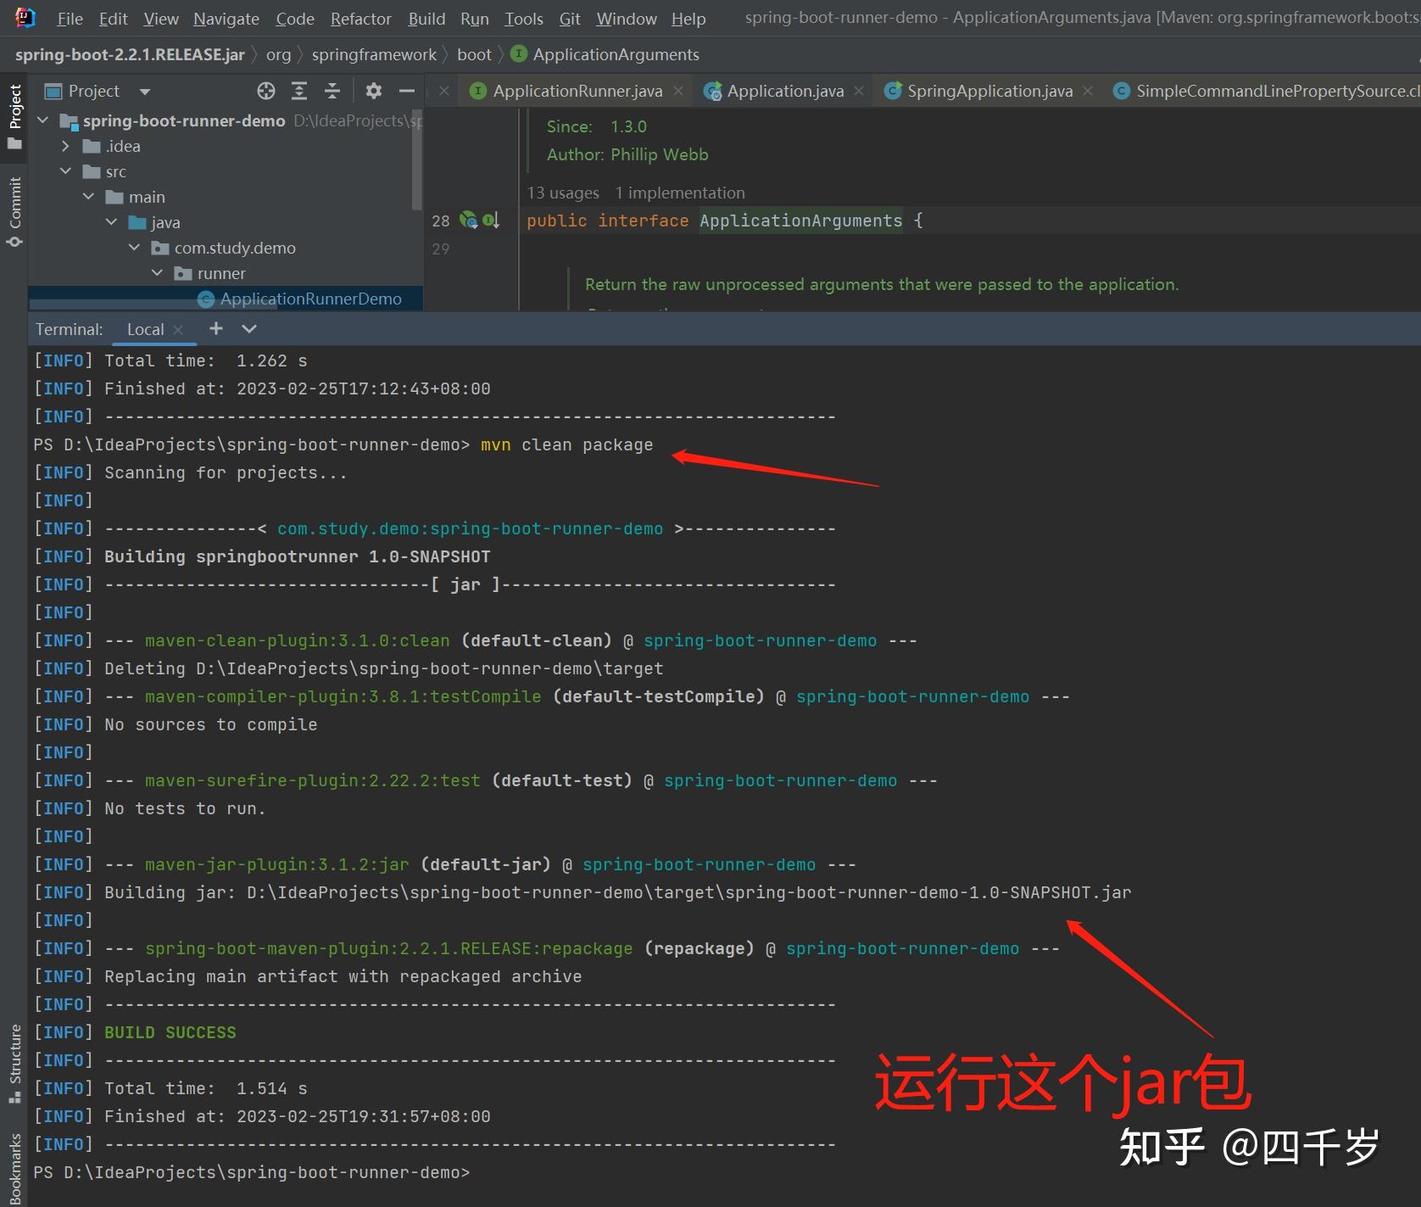Open the Git menu
Viewport: 1421px width, 1207px height.
coord(570,19)
